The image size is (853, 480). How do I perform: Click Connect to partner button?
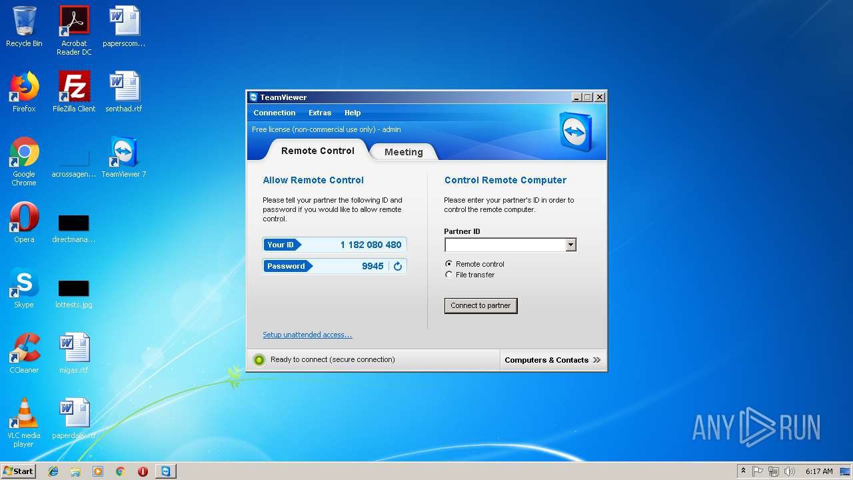480,305
